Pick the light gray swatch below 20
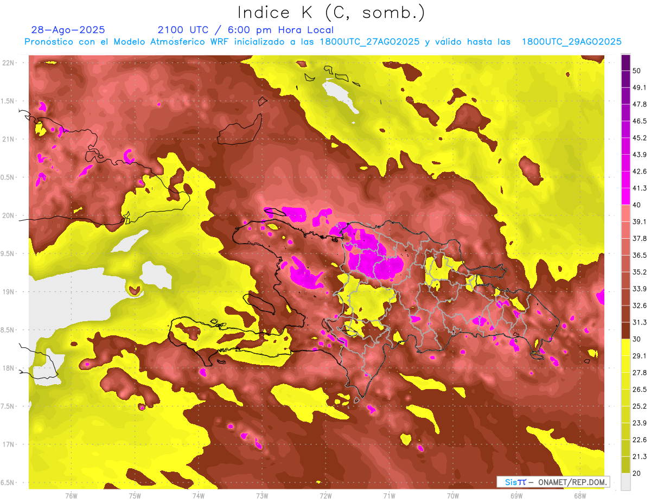Screen dimensions: 651x503 click(626, 481)
